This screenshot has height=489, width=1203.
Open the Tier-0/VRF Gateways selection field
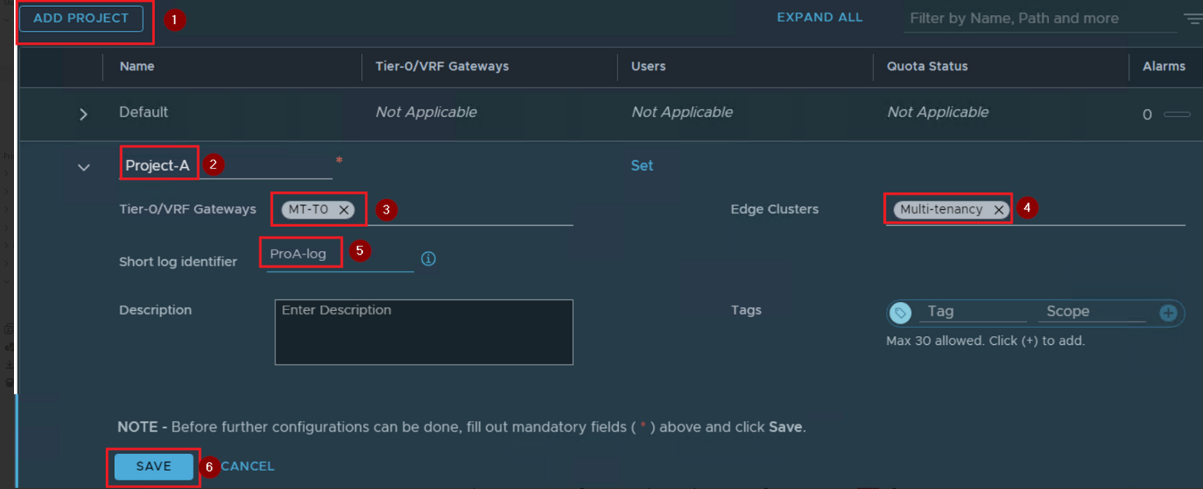(470, 210)
